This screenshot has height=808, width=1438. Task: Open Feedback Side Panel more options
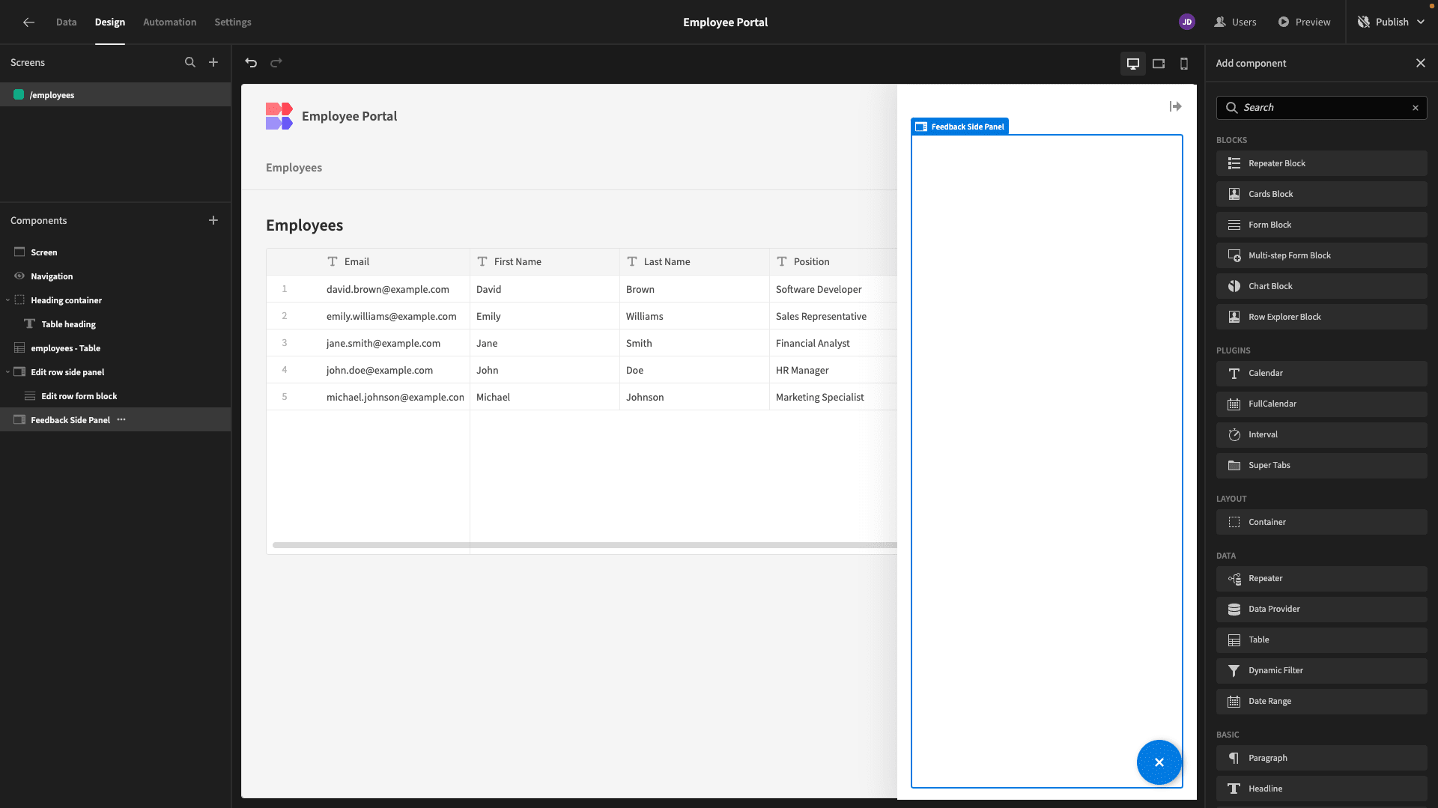(x=121, y=419)
